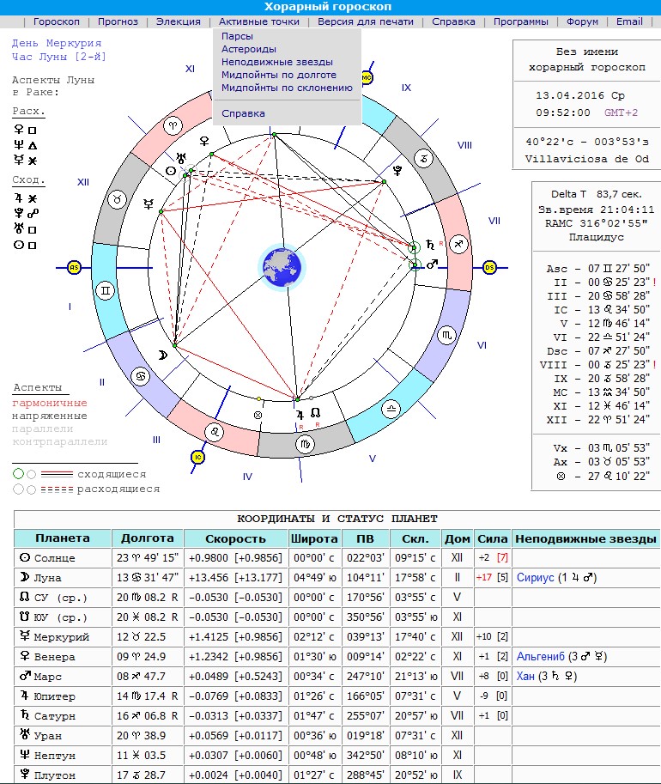Click the yellow MC midheaven marker
Screen dimensions: 661x784
367,77
